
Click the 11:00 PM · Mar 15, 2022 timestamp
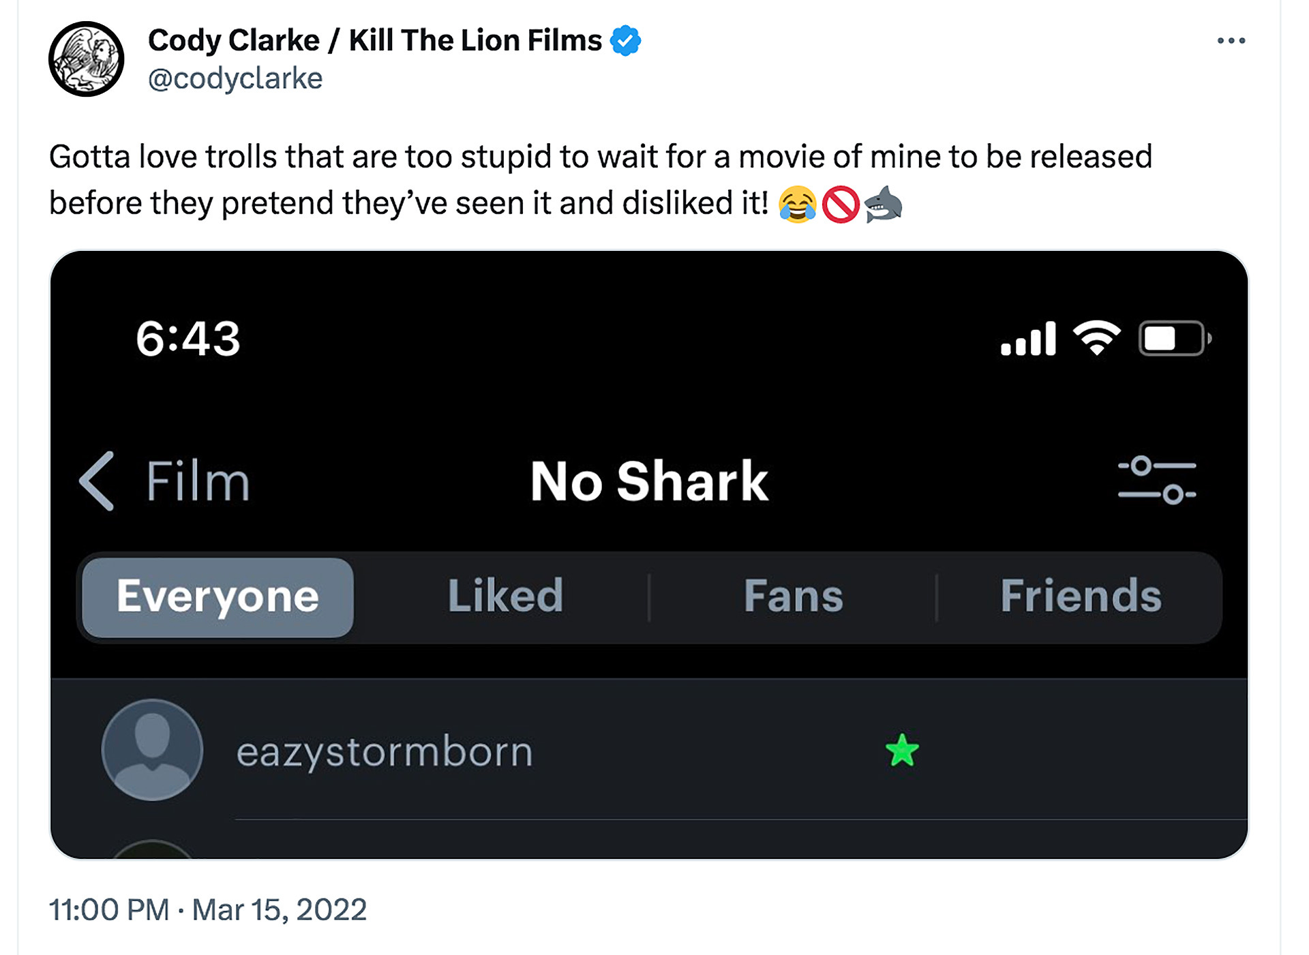tap(208, 909)
